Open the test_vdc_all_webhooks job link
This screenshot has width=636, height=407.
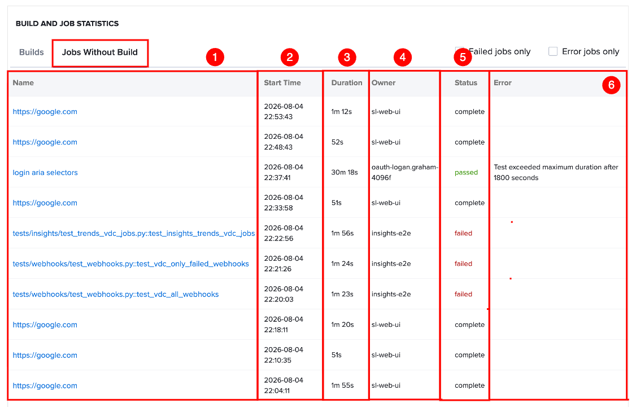[116, 294]
